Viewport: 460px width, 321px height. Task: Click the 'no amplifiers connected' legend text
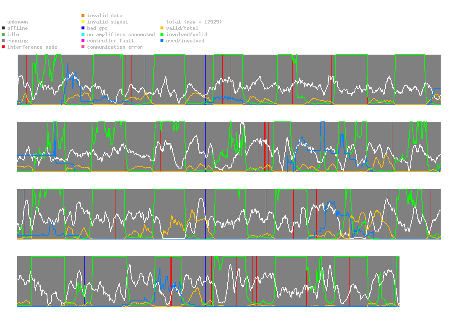[x=121, y=34]
